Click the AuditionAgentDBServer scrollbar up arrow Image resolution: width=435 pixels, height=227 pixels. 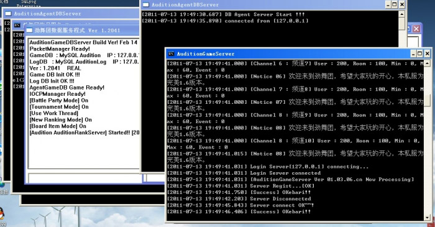401,14
